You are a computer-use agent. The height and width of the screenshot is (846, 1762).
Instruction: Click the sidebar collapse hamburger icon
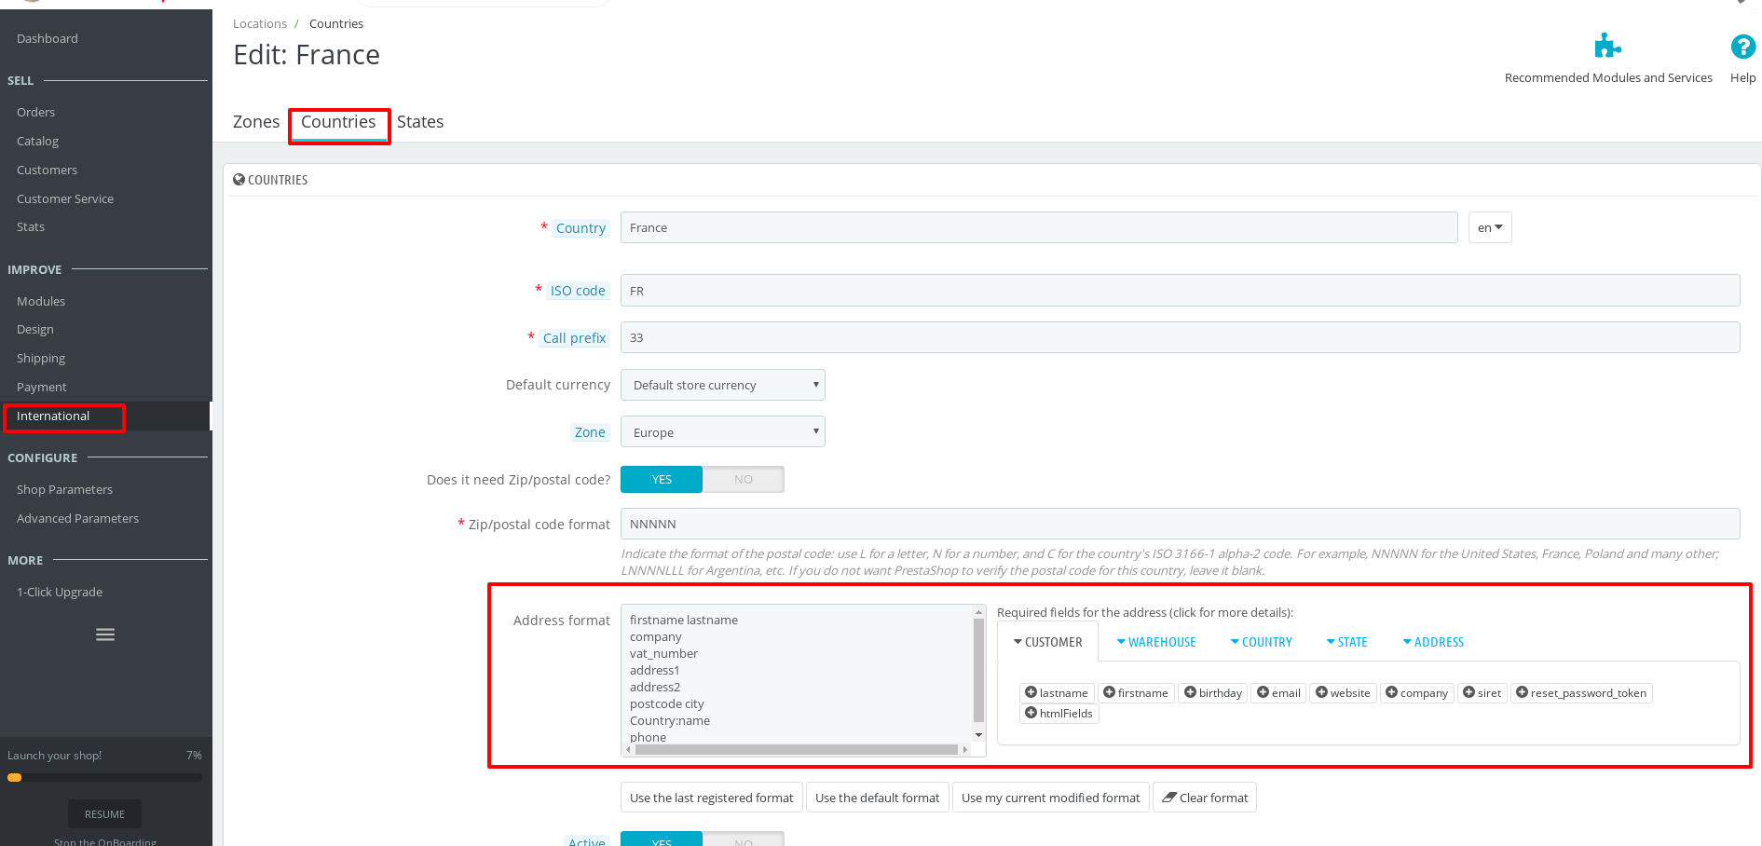pyautogui.click(x=105, y=634)
